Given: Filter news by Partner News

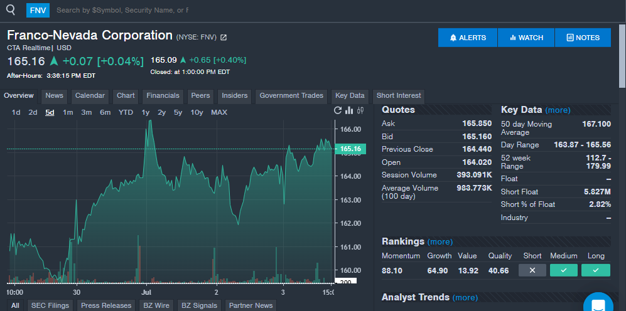Looking at the screenshot, I should (251, 305).
